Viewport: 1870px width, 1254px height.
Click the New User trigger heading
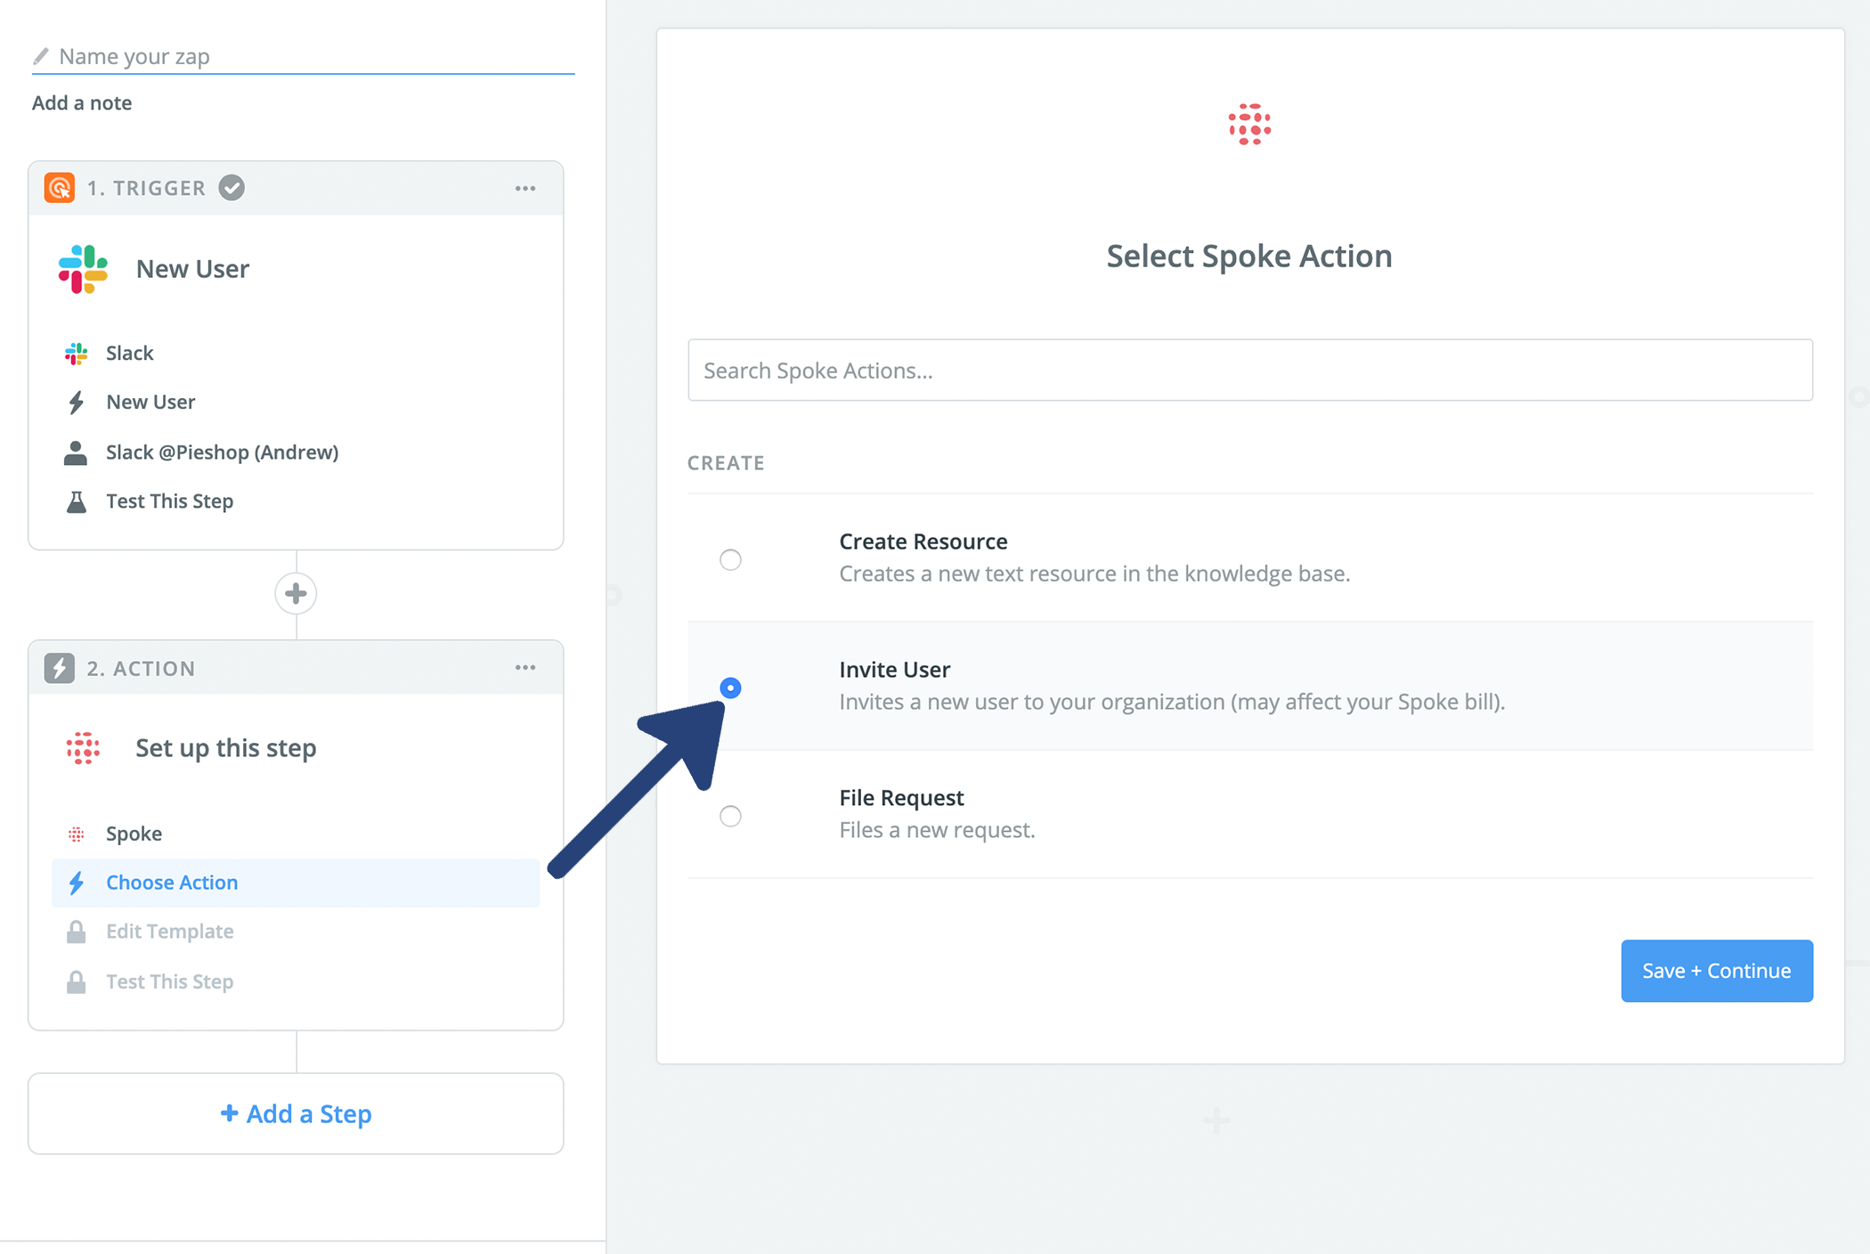pos(192,269)
